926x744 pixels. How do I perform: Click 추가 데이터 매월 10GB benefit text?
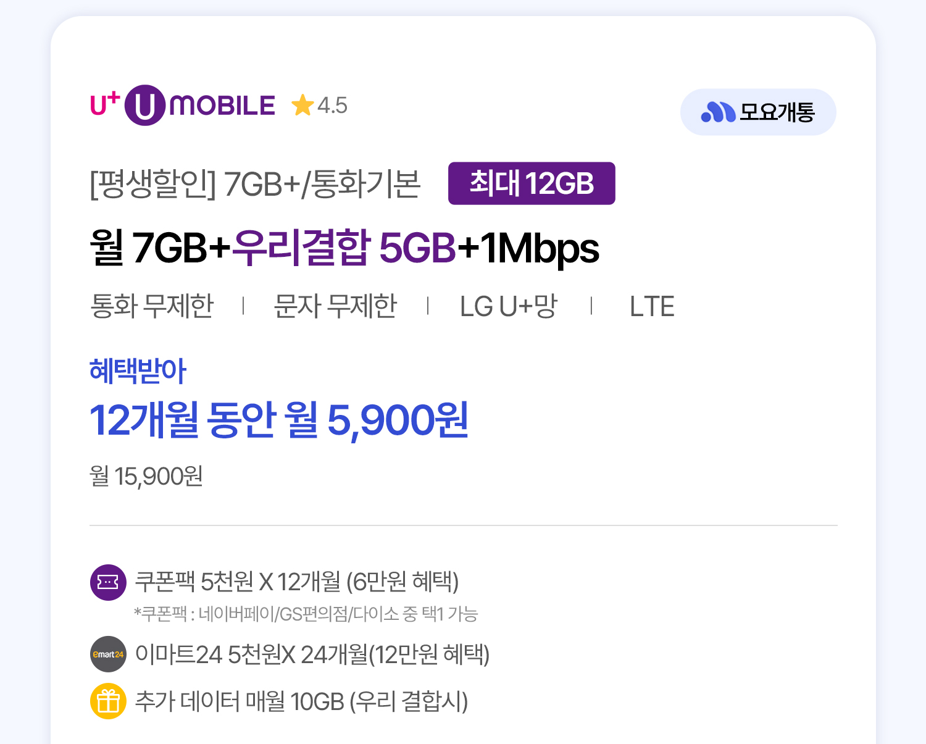(301, 701)
